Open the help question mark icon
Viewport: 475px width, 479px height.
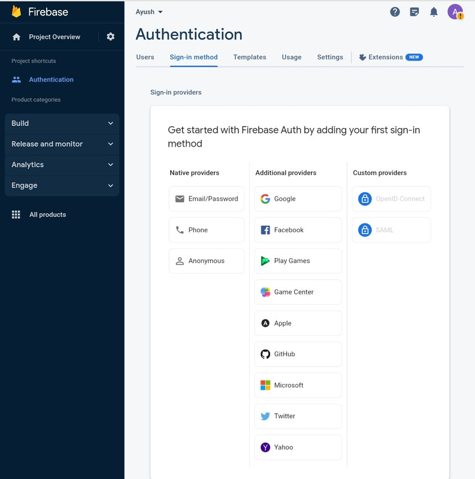click(x=395, y=12)
